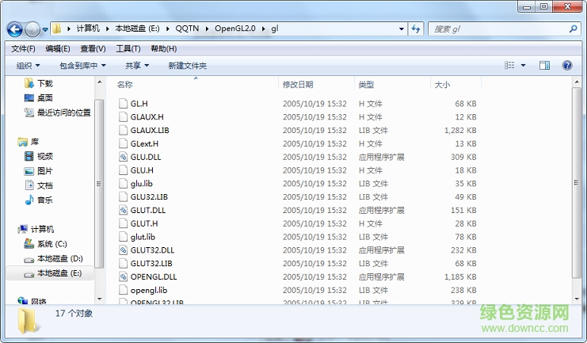Select 系统 (C:) drive
The height and width of the screenshot is (343, 587).
click(46, 244)
